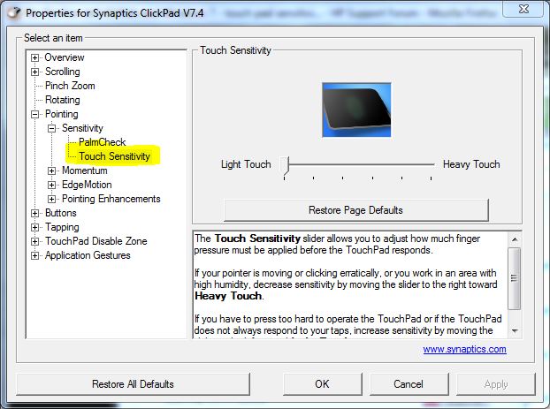Select the PalmCheck item
This screenshot has width=550, height=409.
coord(102,142)
